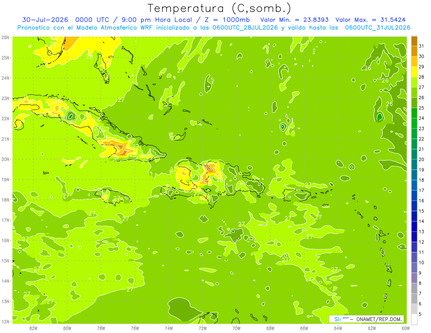
Task: Click the brown legend band above 31
Action: point(414,41)
